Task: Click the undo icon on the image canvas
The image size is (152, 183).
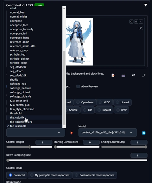Action: tap(131, 21)
